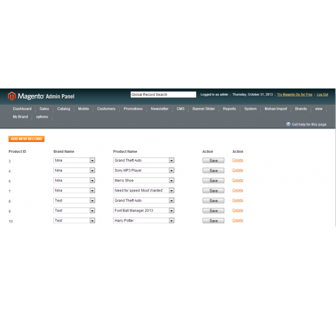This screenshot has height=315, width=336.
Task: Open Brand Name dropdown for product 10
Action: tap(74, 220)
